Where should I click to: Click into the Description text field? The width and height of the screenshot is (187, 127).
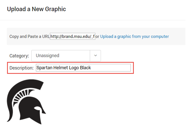coord(83,68)
